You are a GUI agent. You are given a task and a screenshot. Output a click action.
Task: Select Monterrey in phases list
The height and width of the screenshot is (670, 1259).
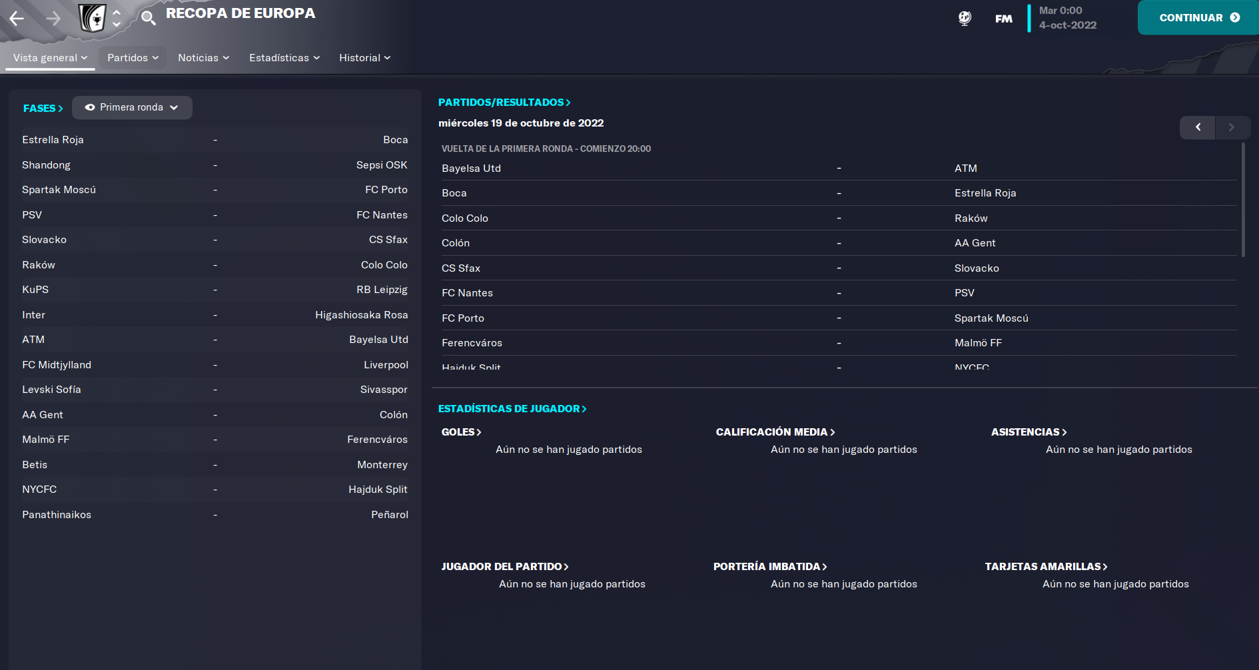(x=382, y=465)
